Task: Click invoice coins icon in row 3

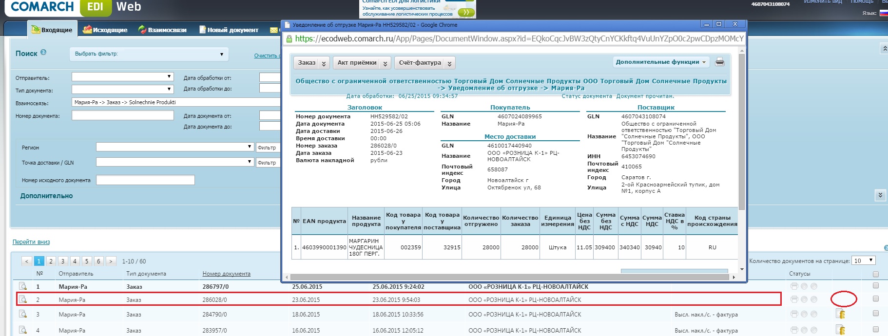Action: point(840,314)
